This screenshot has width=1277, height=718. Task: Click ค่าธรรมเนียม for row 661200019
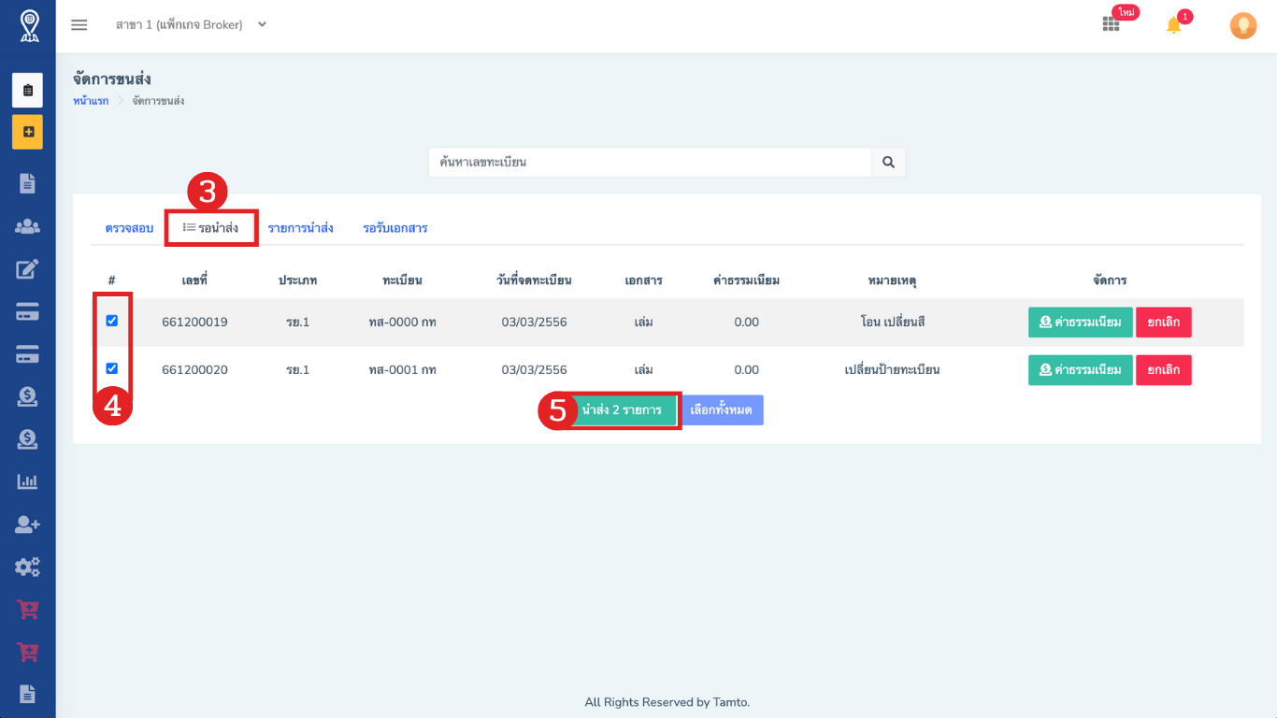coord(1081,323)
